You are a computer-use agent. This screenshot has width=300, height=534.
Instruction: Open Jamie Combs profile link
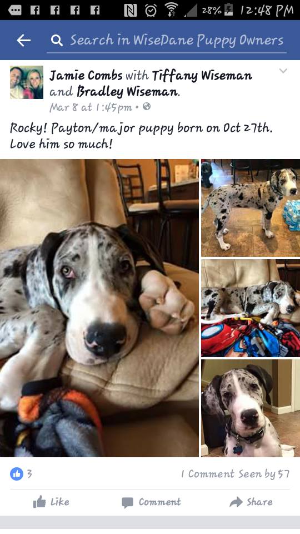coord(86,75)
